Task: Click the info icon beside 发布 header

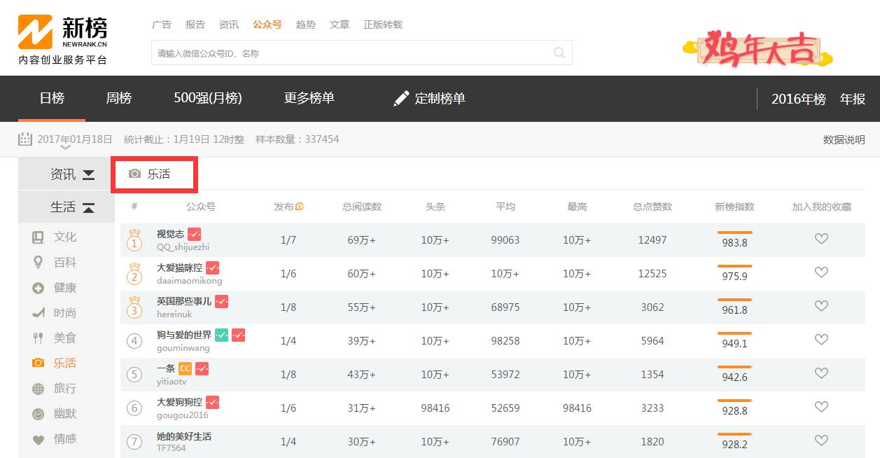Action: 300,207
